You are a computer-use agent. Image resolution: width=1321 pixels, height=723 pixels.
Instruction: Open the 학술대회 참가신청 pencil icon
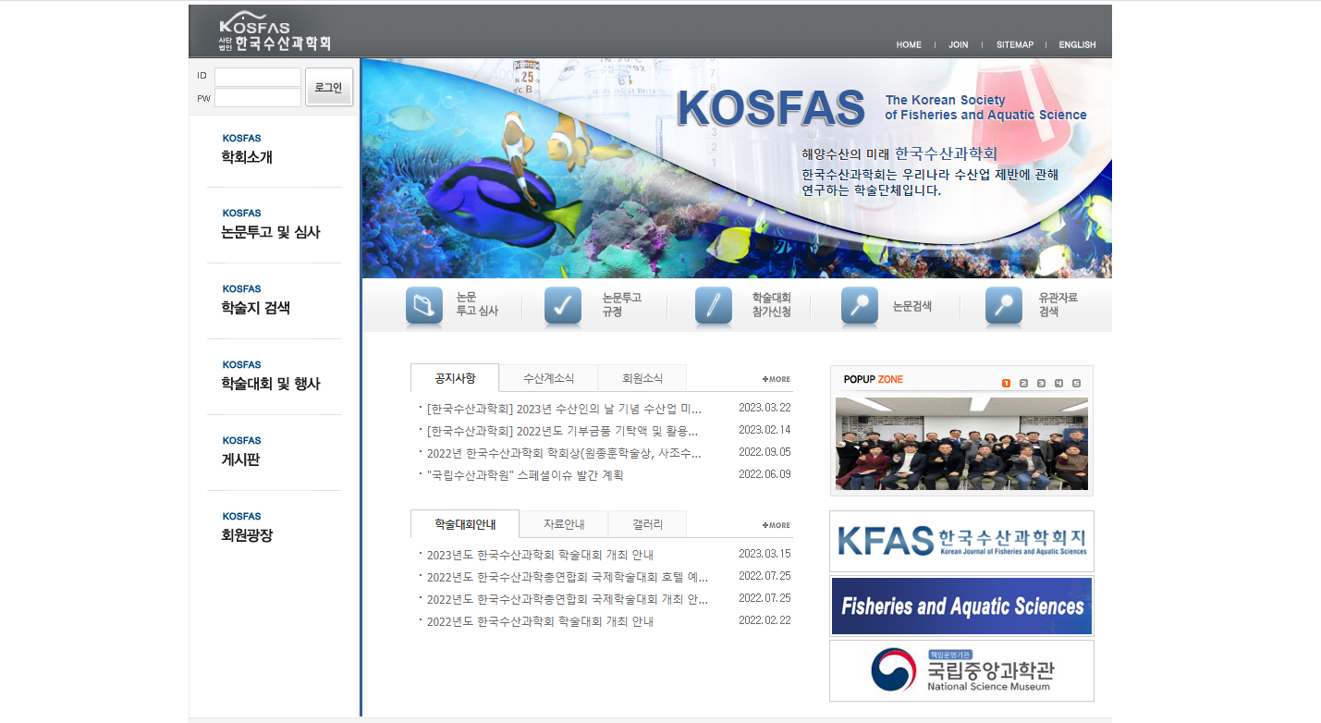tap(713, 306)
